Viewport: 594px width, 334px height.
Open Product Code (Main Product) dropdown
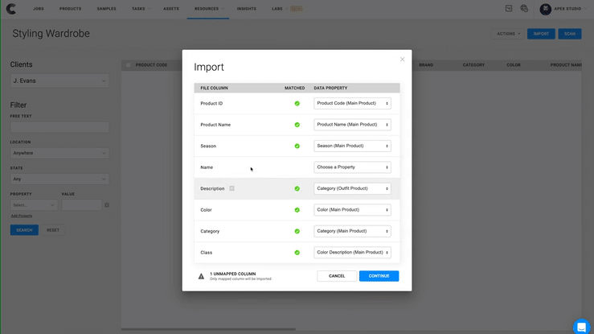352,103
